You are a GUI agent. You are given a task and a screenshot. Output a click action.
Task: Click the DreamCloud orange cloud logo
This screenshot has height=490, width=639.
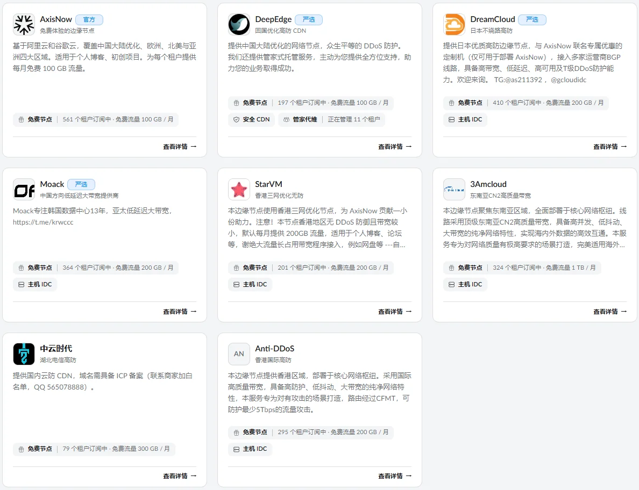pos(454,24)
